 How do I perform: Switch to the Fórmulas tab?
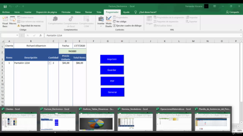(x=66, y=12)
